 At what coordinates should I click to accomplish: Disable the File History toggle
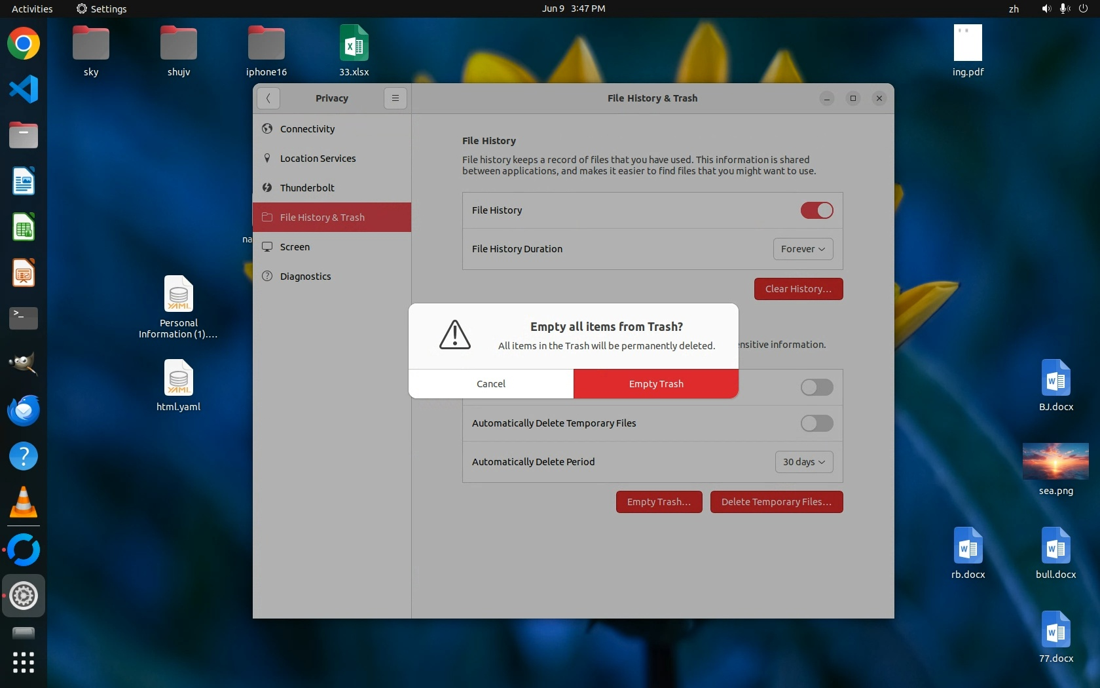[x=816, y=210]
